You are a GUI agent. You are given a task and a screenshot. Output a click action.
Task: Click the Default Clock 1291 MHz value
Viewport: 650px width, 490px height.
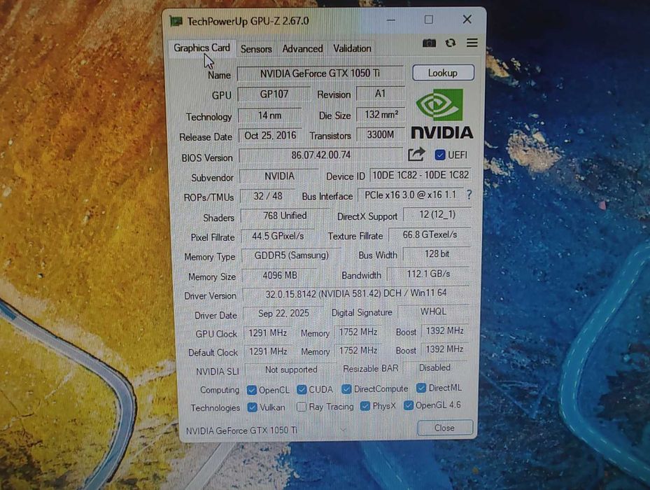268,351
